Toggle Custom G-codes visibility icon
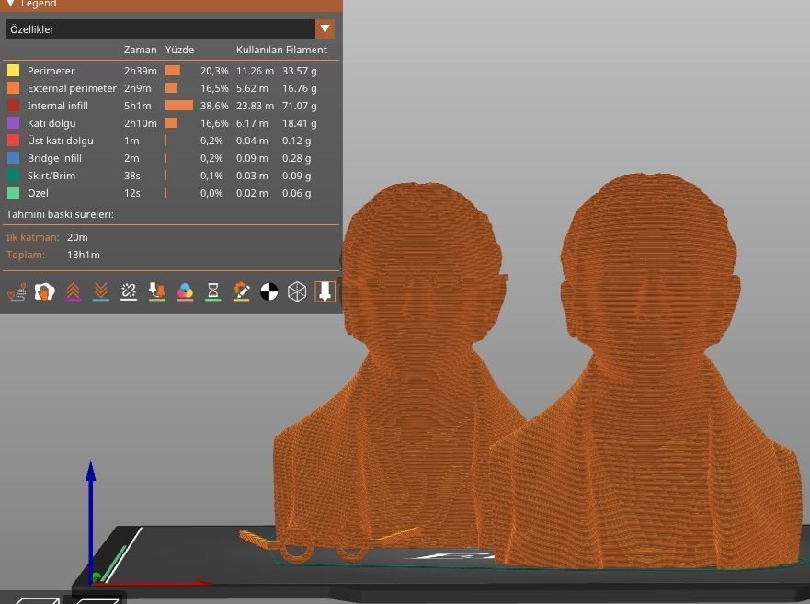The image size is (810, 604). 241,291
